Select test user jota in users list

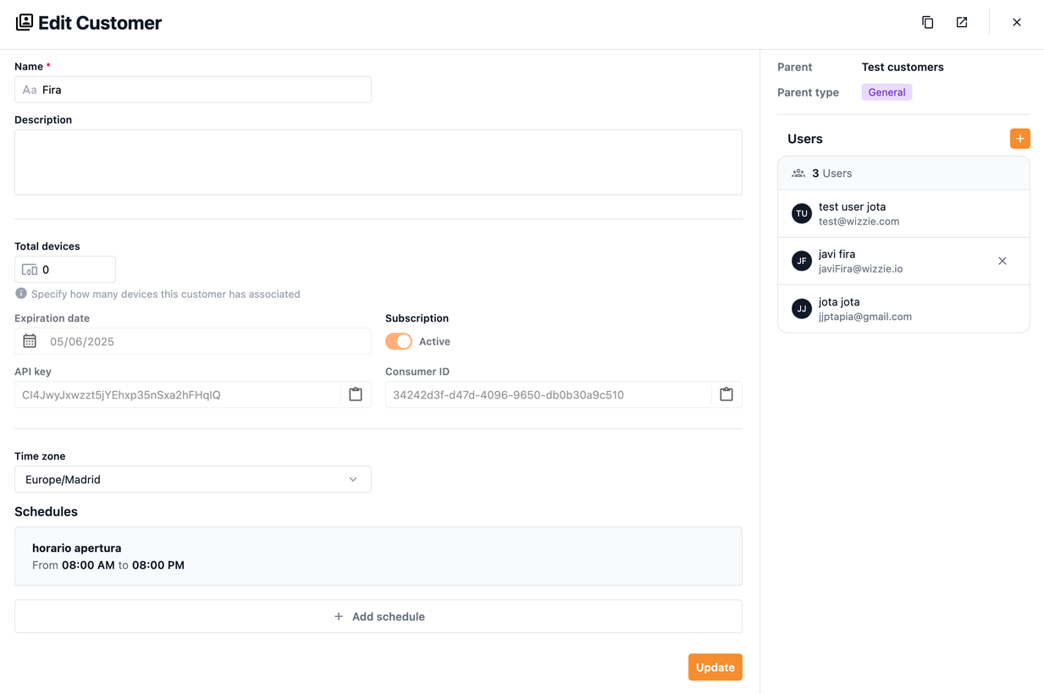[x=903, y=214]
